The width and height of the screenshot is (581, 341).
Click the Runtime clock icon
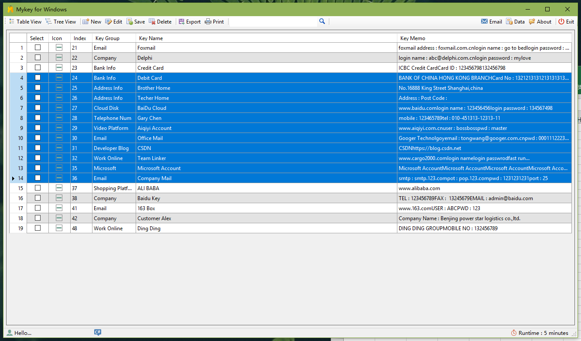point(514,333)
